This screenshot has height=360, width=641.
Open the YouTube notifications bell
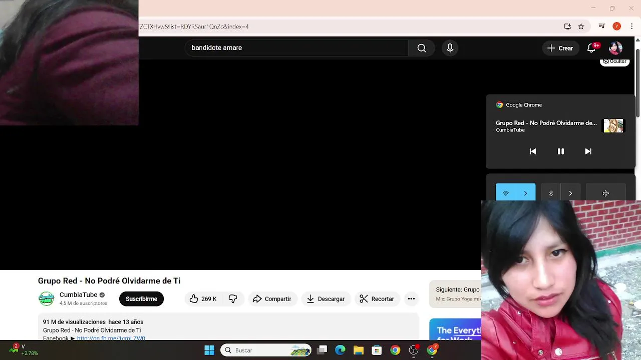(591, 48)
